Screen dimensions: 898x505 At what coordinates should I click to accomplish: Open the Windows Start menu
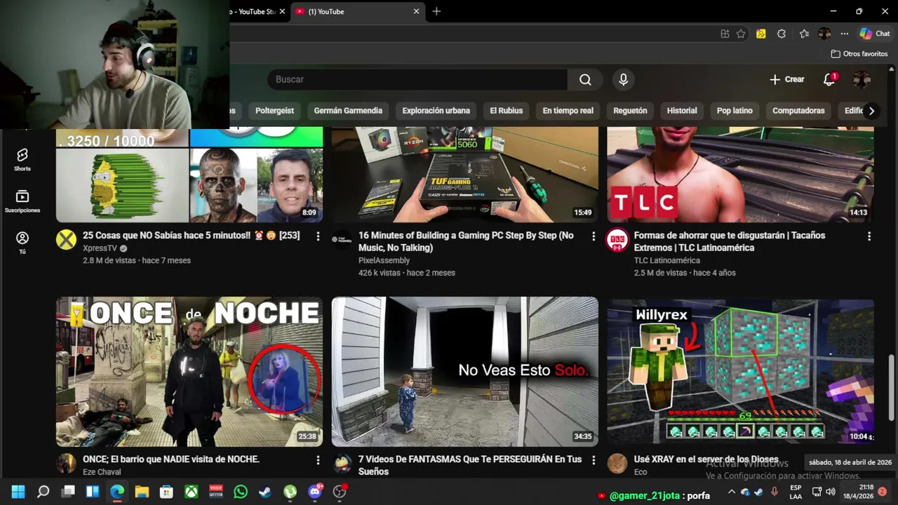18,492
